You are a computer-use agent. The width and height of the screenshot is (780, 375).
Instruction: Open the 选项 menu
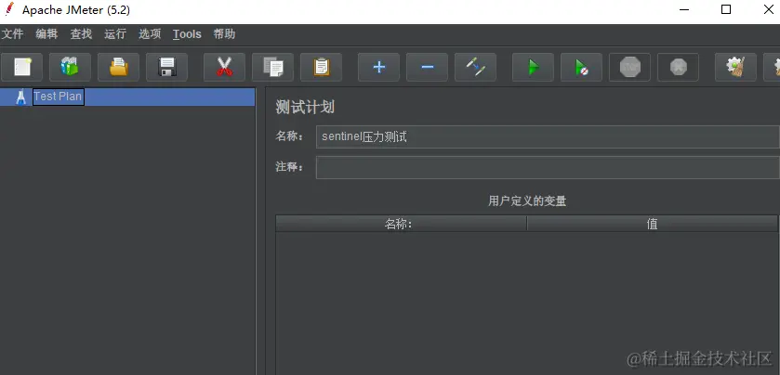[x=150, y=33]
